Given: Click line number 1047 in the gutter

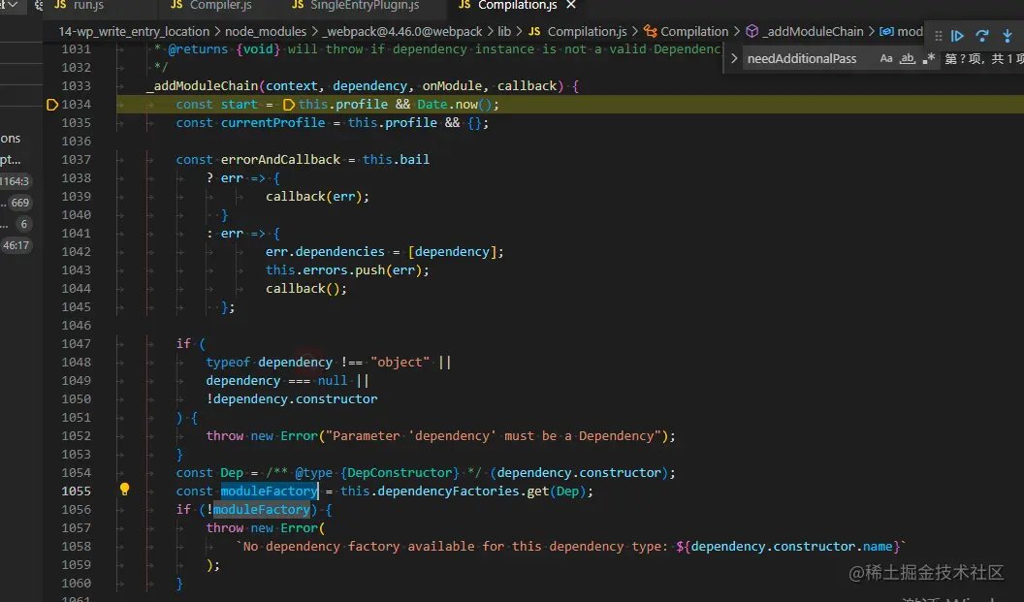Looking at the screenshot, I should [x=76, y=344].
